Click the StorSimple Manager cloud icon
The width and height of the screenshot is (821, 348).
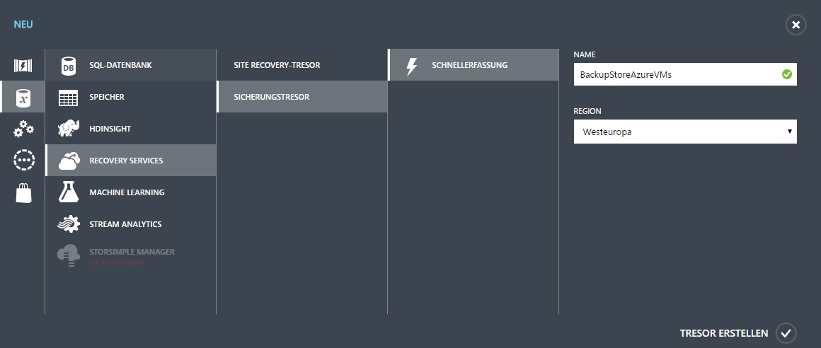click(x=69, y=256)
